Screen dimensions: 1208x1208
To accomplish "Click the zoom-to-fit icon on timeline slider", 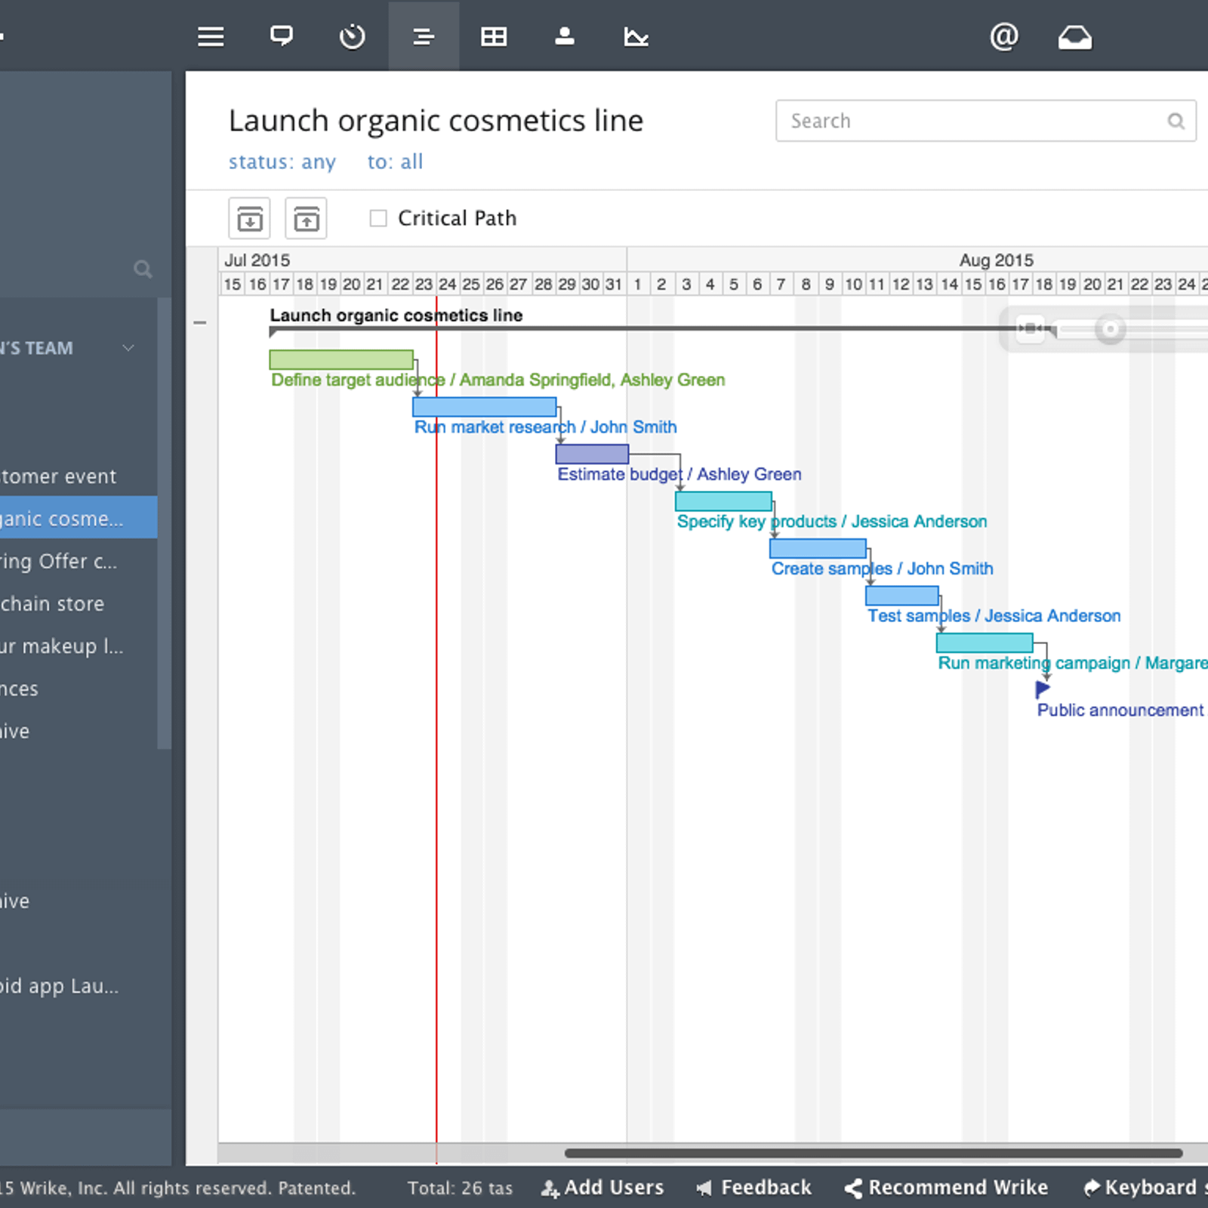I will [1030, 328].
